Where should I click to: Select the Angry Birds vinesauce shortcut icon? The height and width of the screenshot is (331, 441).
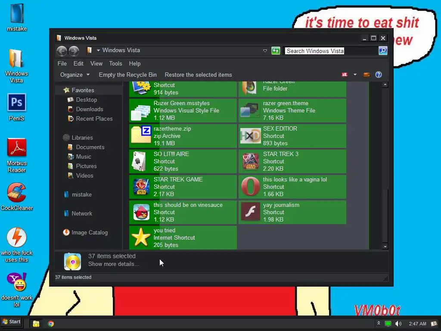click(141, 212)
